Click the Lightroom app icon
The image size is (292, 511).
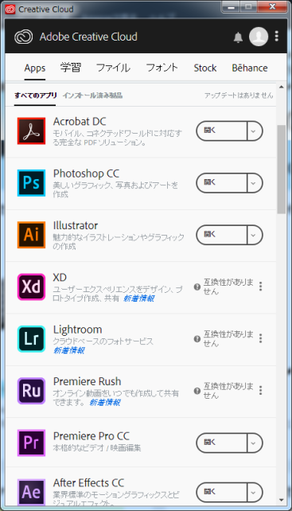(x=31, y=339)
